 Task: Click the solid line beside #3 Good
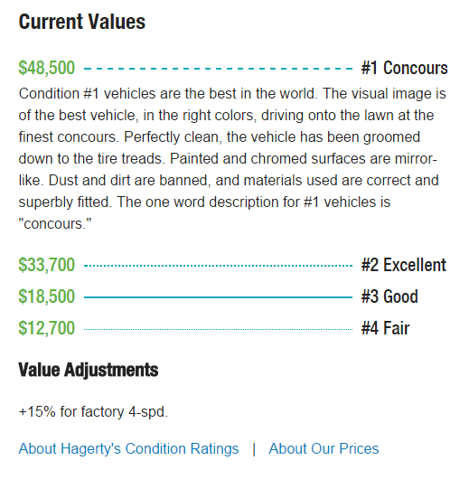click(x=219, y=297)
